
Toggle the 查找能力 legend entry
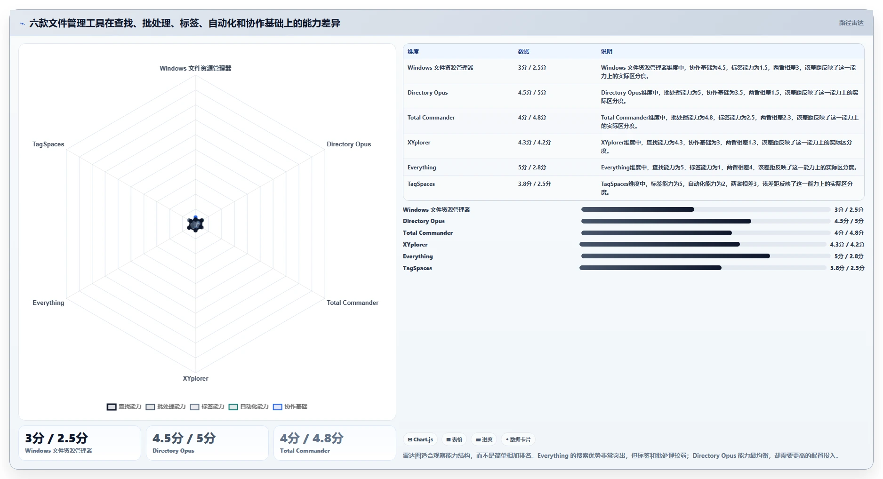[x=124, y=407]
